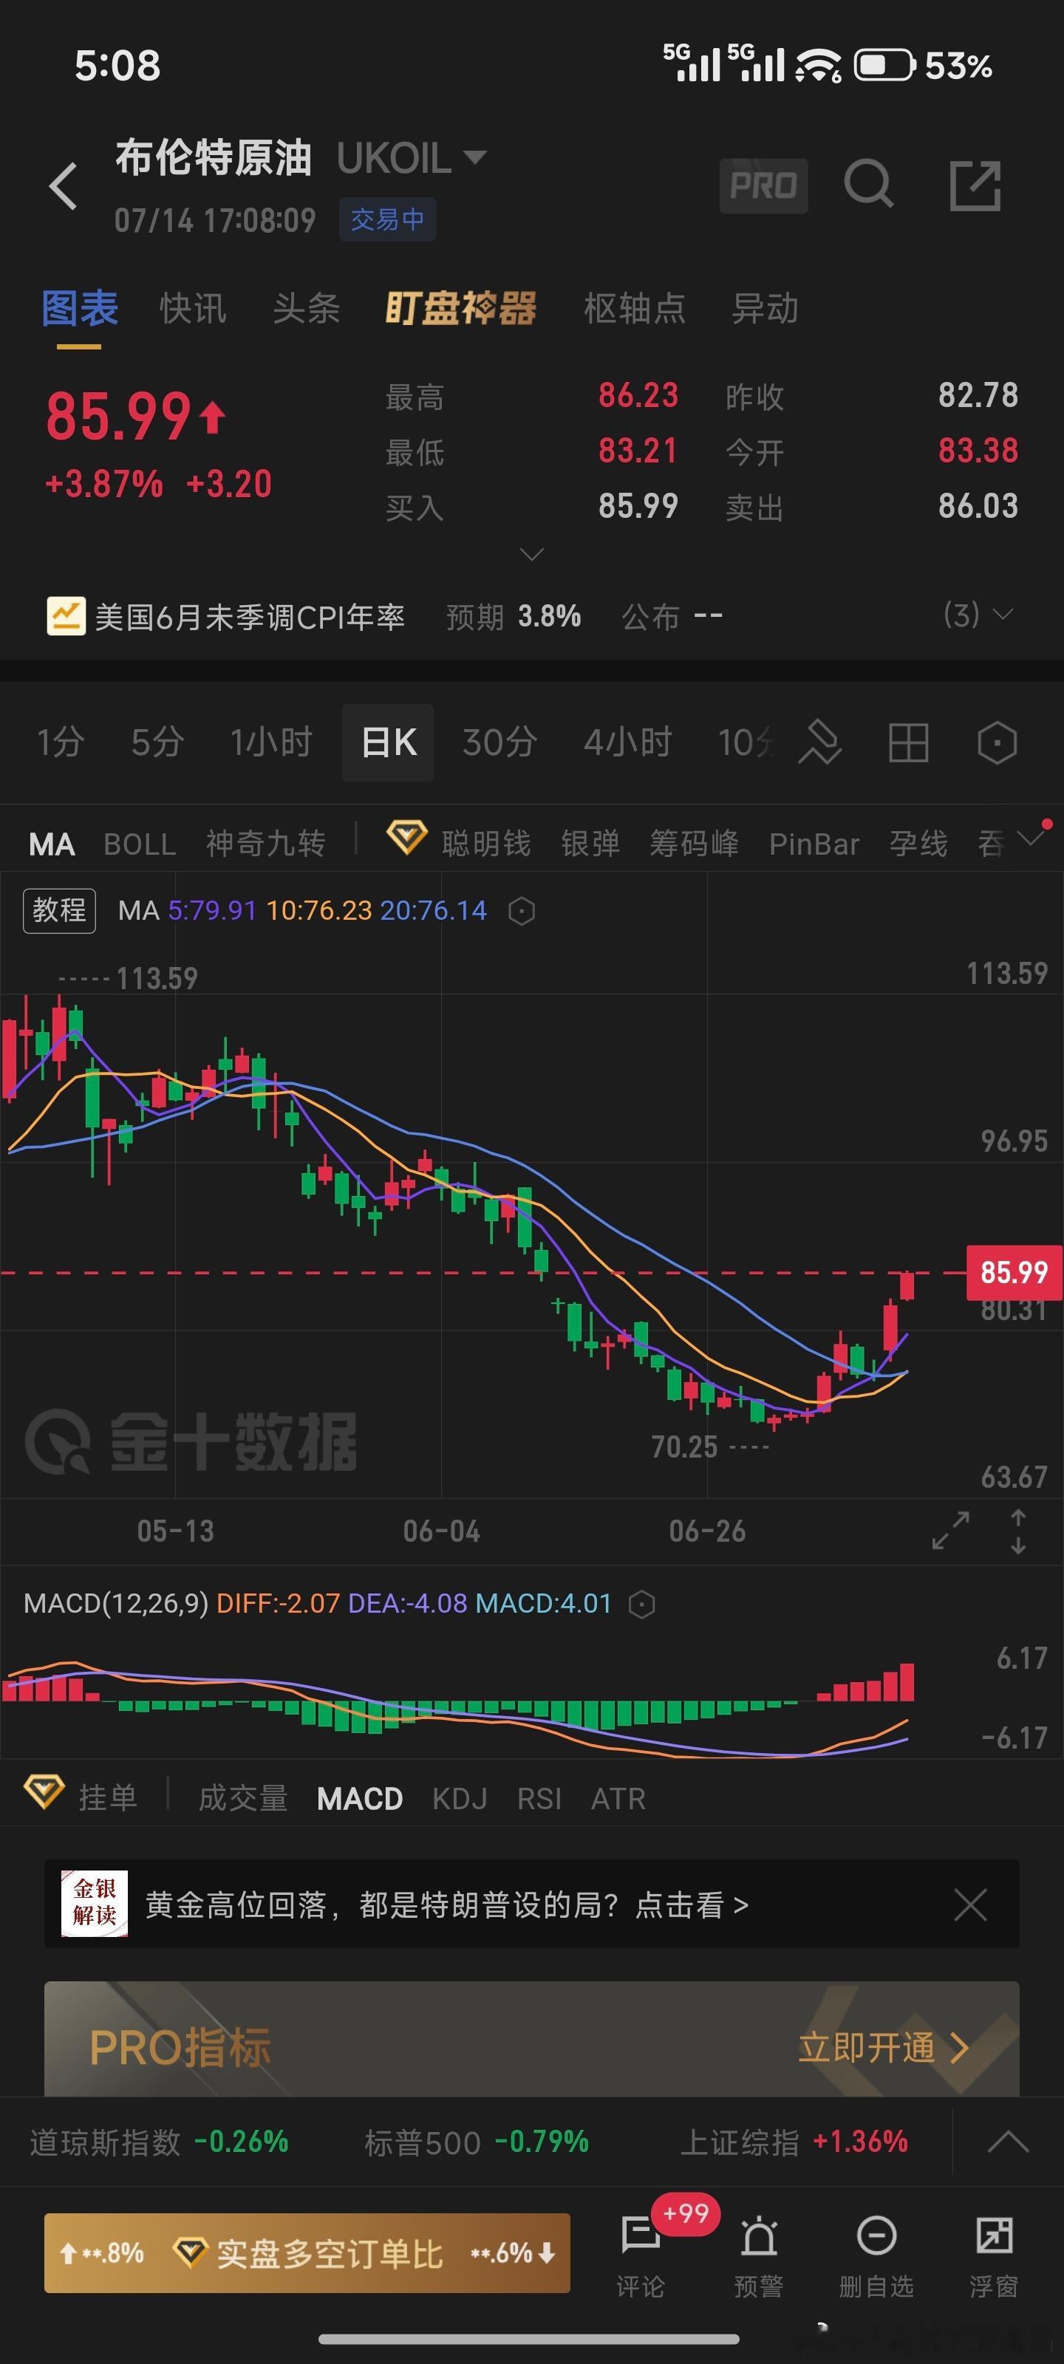Enable the 筹码峰 indicator
Viewport: 1064px width, 2364px height.
click(694, 844)
